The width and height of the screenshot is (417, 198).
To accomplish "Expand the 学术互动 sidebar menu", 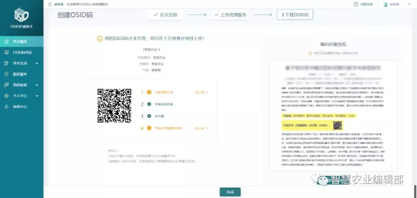I will pos(37,63).
